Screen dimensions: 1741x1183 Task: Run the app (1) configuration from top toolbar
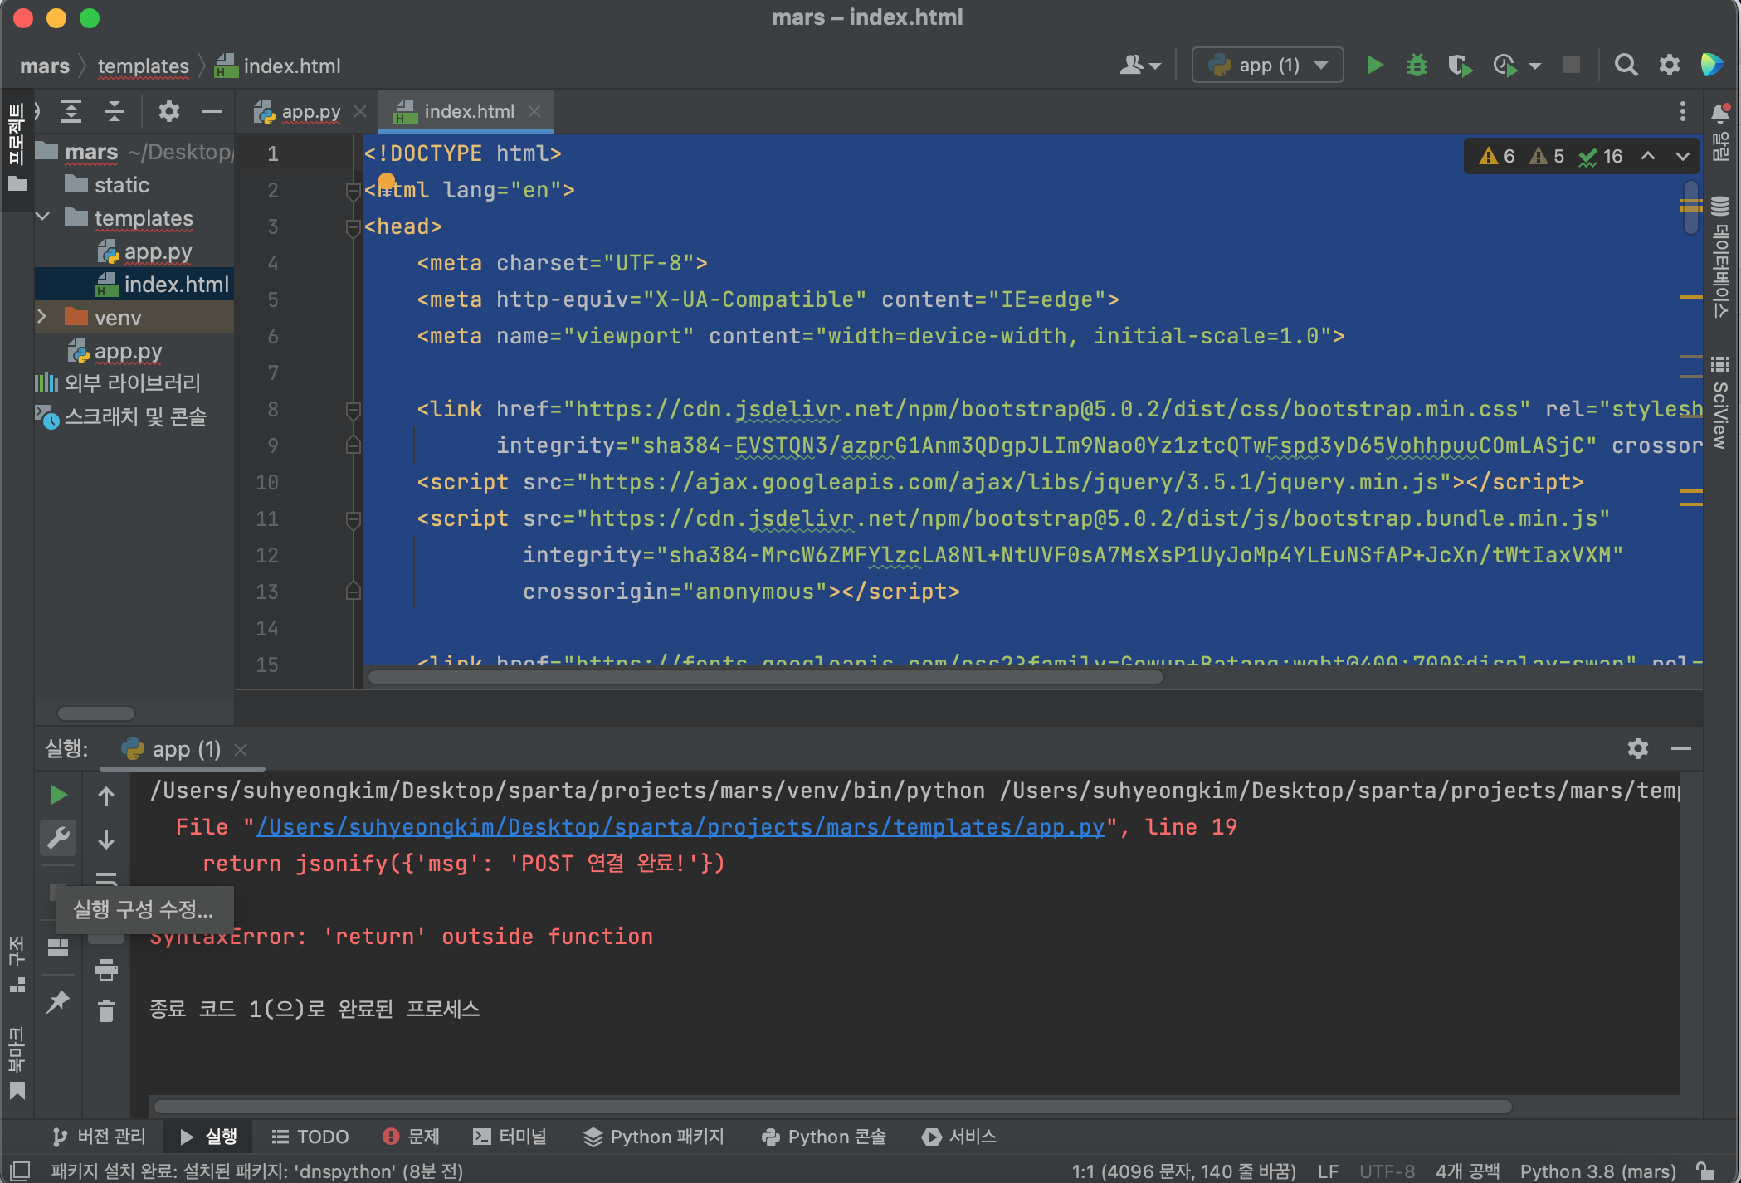coord(1374,65)
